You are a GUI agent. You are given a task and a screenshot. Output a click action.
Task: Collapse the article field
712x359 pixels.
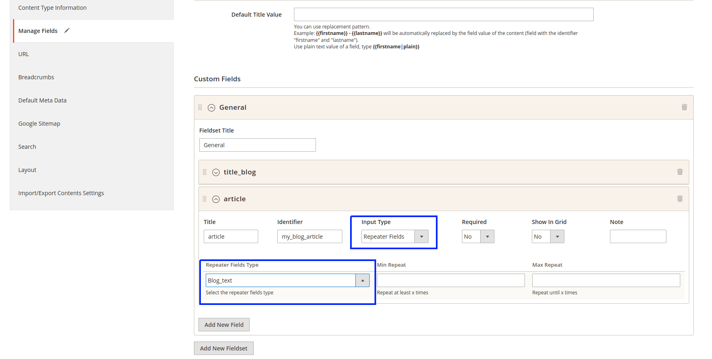[216, 199]
